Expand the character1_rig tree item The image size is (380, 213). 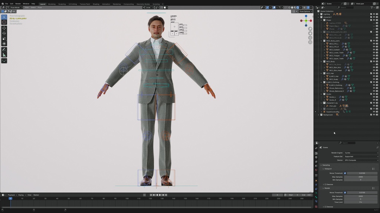click(x=322, y=102)
